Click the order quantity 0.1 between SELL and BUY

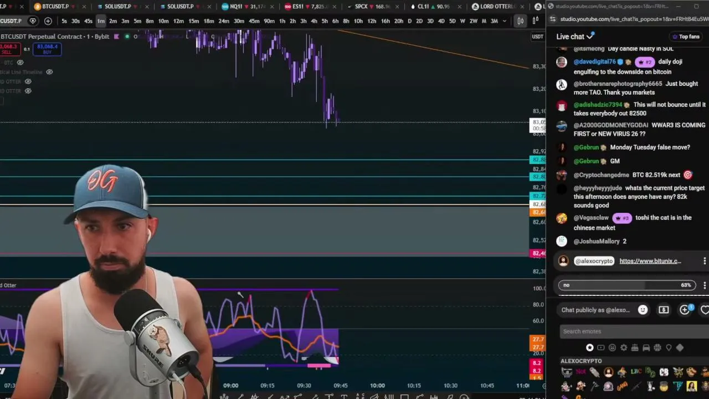pos(27,49)
